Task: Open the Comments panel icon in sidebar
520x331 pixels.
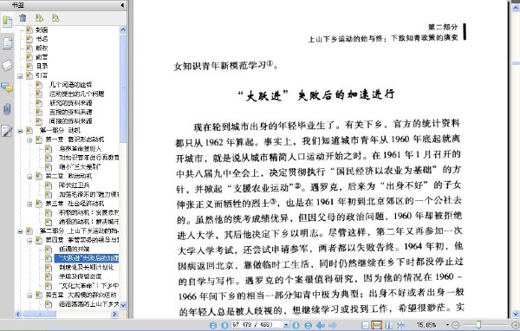Action: point(7,88)
